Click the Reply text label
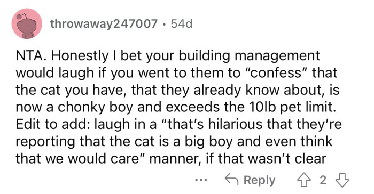The height and width of the screenshot is (194, 374). pyautogui.click(x=259, y=180)
